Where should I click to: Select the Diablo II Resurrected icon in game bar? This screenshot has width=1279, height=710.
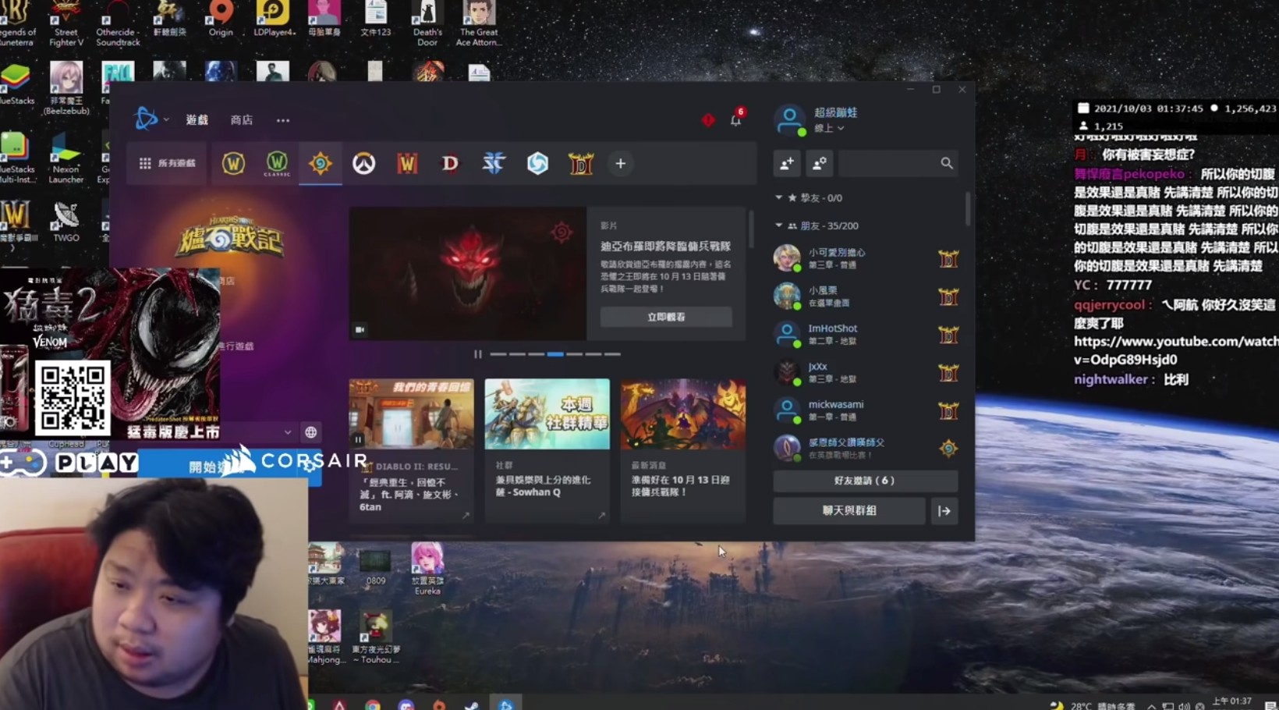click(x=581, y=163)
